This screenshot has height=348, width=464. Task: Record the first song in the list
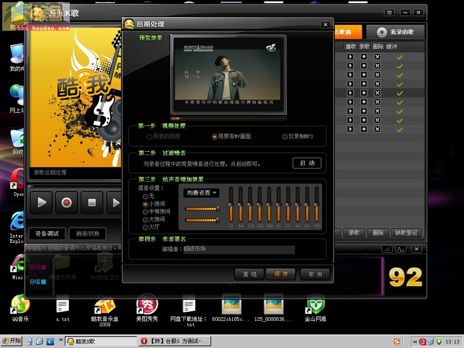click(x=364, y=57)
